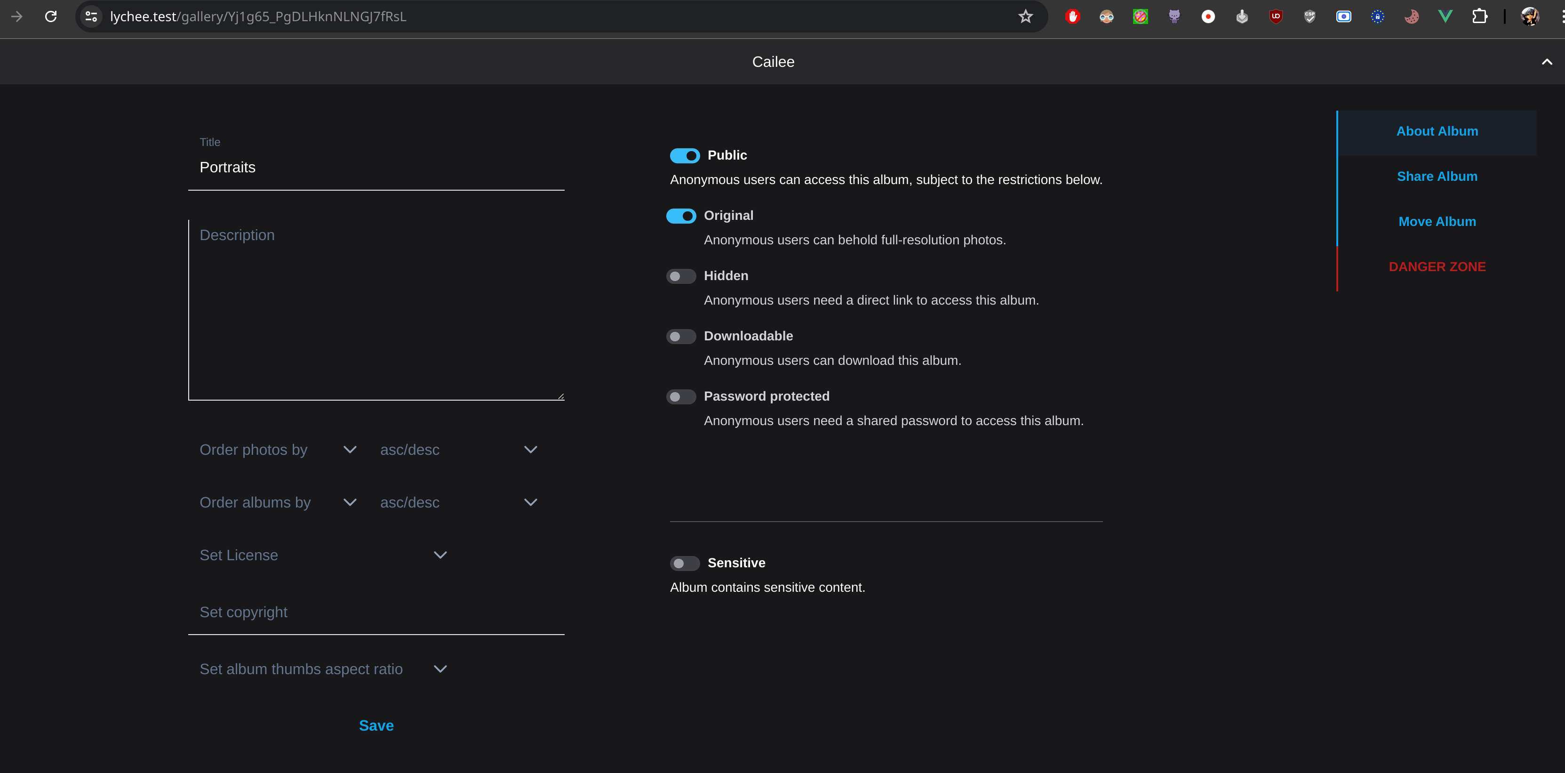Expand Set album thumbs aspect ratio dropdown
The height and width of the screenshot is (773, 1565).
click(323, 668)
